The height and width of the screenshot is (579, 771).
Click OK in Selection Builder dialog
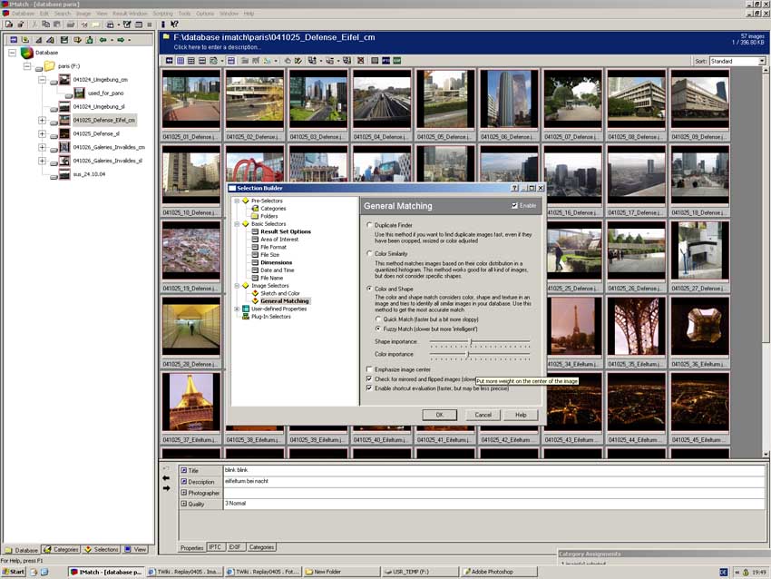[440, 415]
